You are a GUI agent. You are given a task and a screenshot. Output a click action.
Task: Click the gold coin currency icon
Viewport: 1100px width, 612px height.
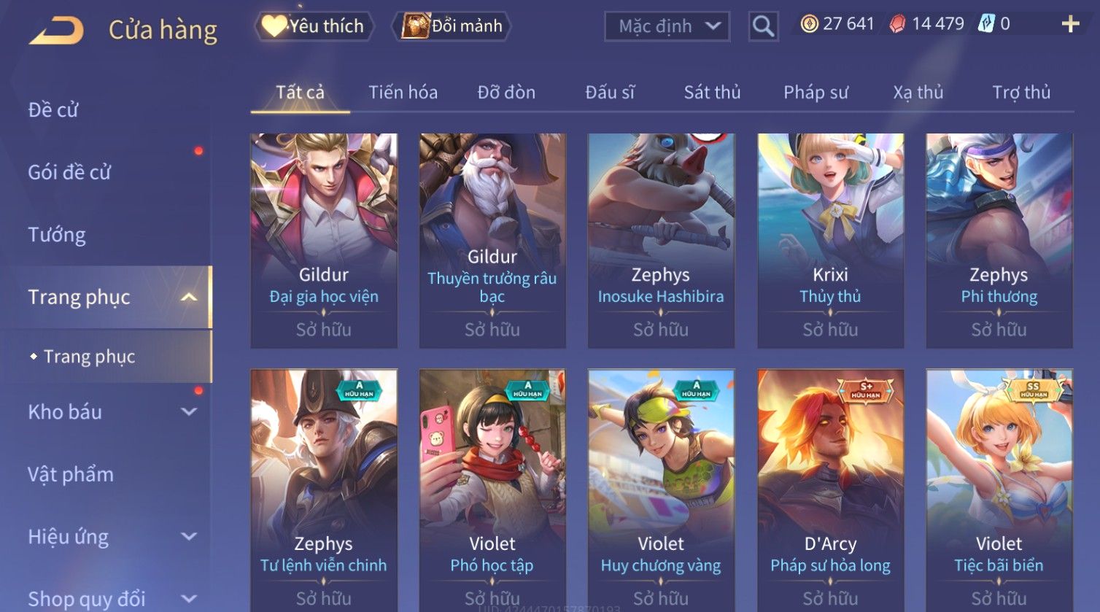pyautogui.click(x=809, y=24)
